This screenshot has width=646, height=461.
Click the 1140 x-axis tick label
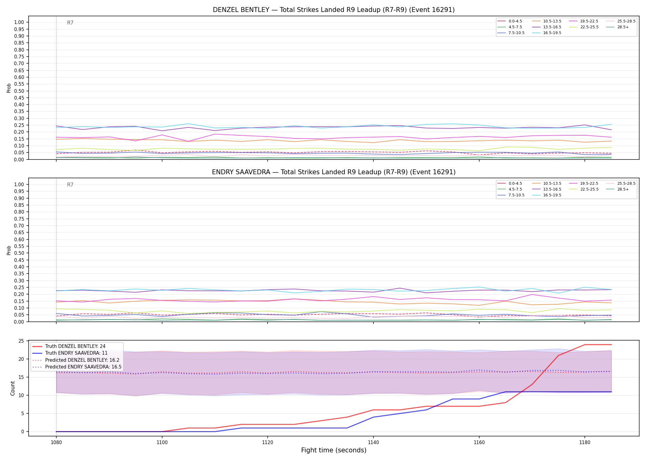(373, 443)
